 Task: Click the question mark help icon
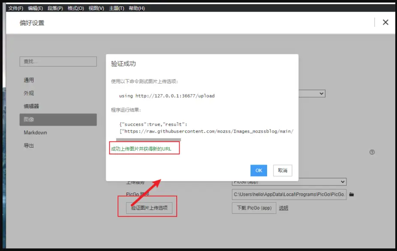pos(372,152)
